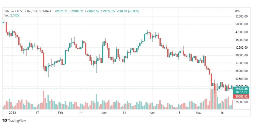Viewport: 253px width, 125px height.
Task: Click the Mar marker on time axis
Action: click(104, 113)
